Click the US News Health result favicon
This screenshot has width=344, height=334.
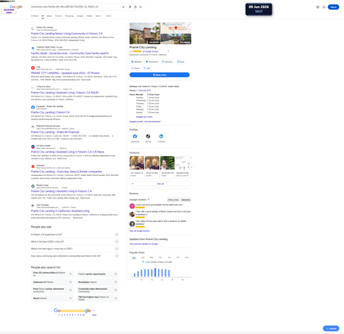[33, 147]
